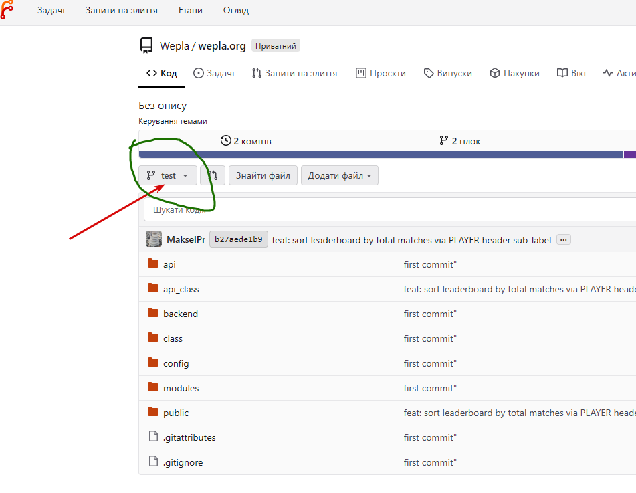The width and height of the screenshot is (636, 493).
Task: Click the api folder icon
Action: 153,264
